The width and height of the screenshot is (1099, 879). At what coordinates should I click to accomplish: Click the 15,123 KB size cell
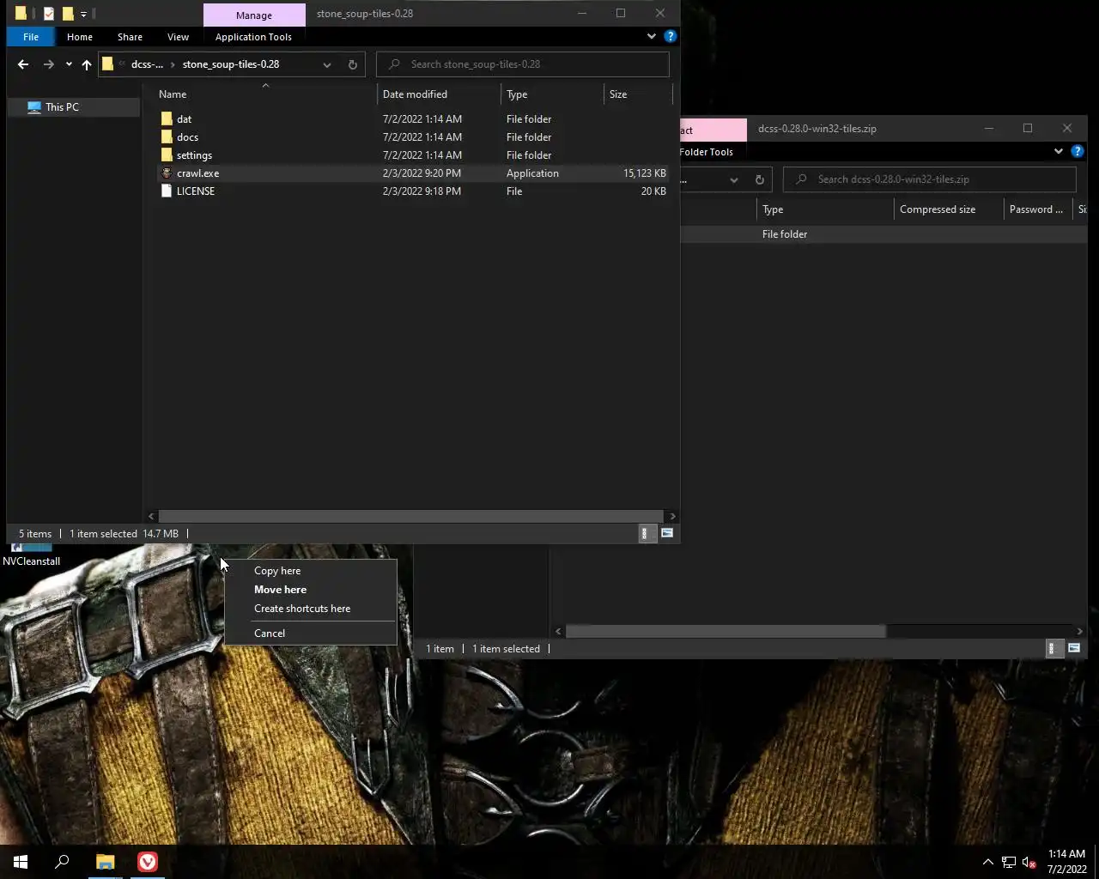click(644, 173)
